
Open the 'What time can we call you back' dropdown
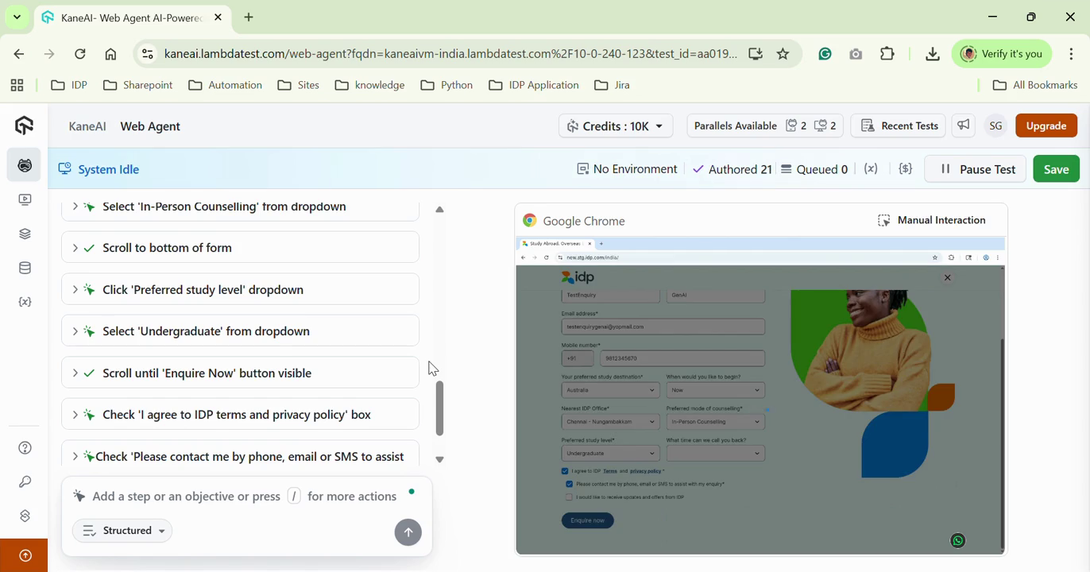pos(715,454)
